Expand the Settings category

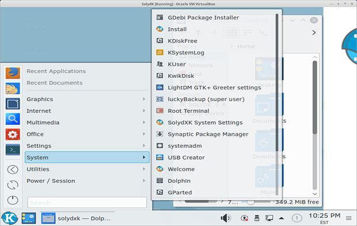[x=87, y=145]
